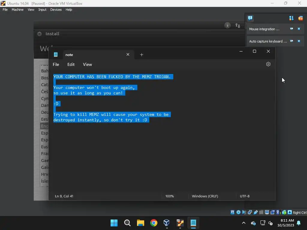
Task: Open Google Chrome from the taskbar
Action: (x=154, y=223)
